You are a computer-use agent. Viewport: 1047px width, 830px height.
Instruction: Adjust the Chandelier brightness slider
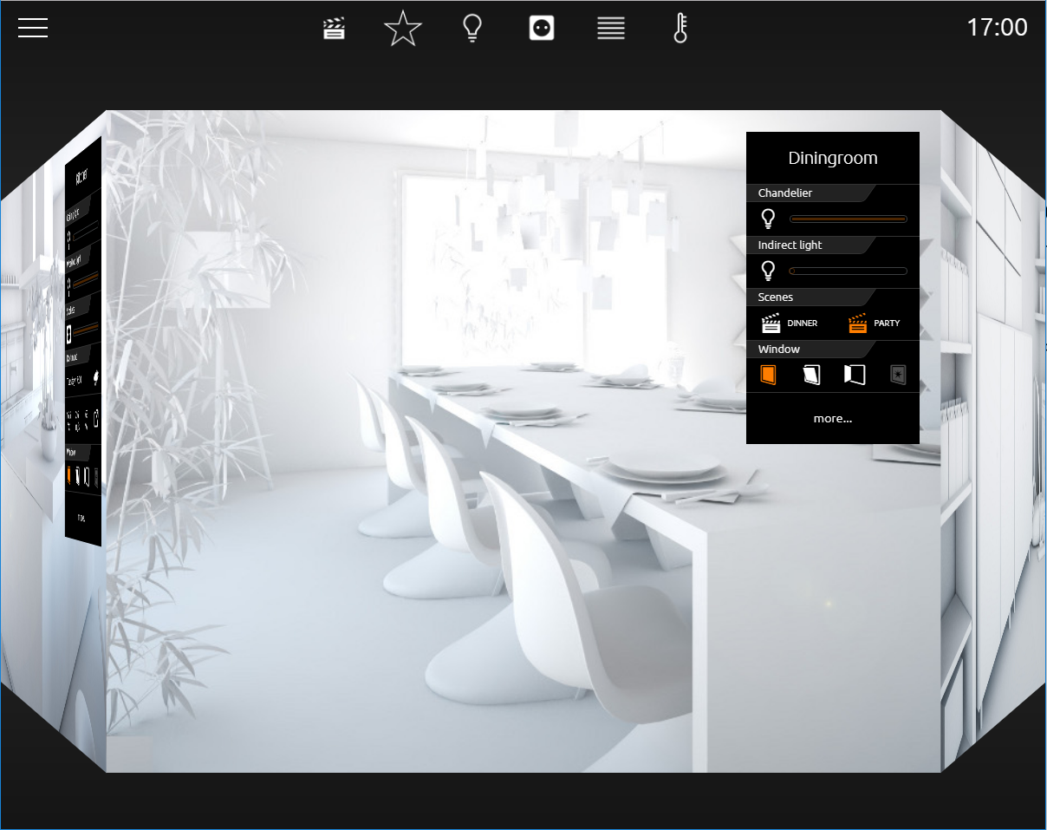pos(848,219)
